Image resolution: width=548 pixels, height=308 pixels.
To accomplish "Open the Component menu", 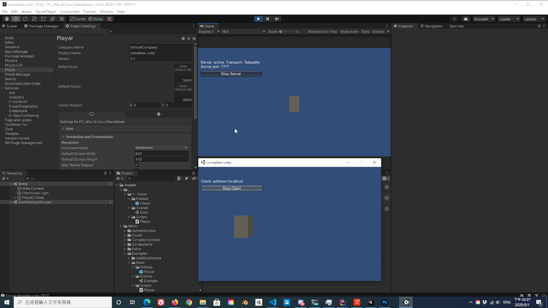I will pos(70,12).
